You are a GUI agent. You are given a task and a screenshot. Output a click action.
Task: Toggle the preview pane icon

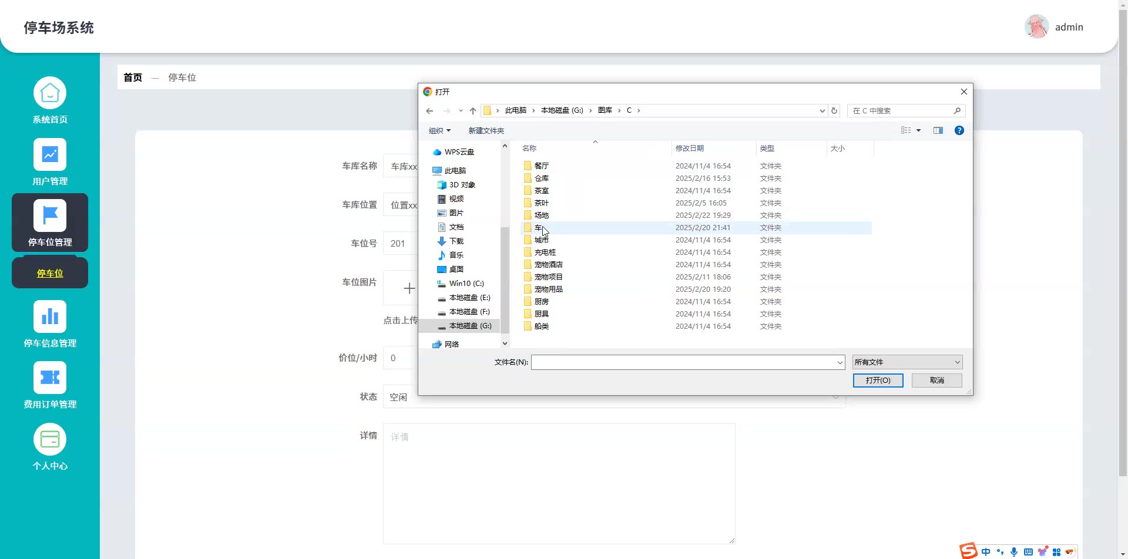tap(938, 130)
